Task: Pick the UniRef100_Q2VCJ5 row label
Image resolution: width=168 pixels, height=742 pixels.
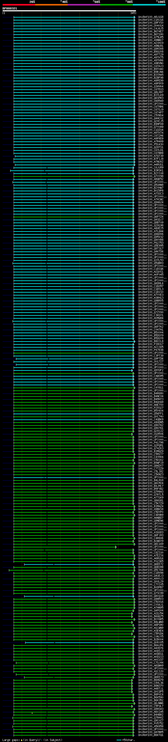Action: (x=151, y=121)
